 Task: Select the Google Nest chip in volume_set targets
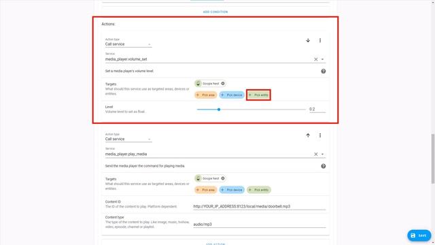[210, 84]
